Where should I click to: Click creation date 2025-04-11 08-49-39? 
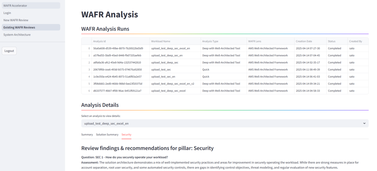coord(310,70)
